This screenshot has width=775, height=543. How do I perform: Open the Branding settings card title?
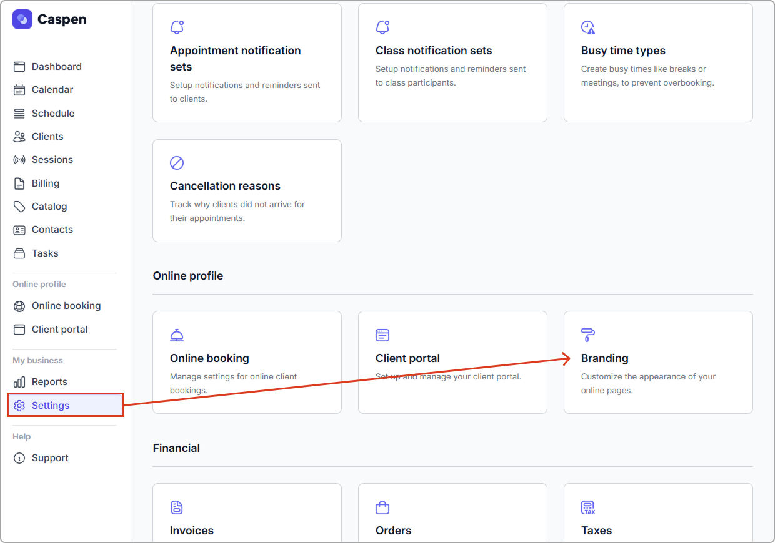click(x=604, y=358)
